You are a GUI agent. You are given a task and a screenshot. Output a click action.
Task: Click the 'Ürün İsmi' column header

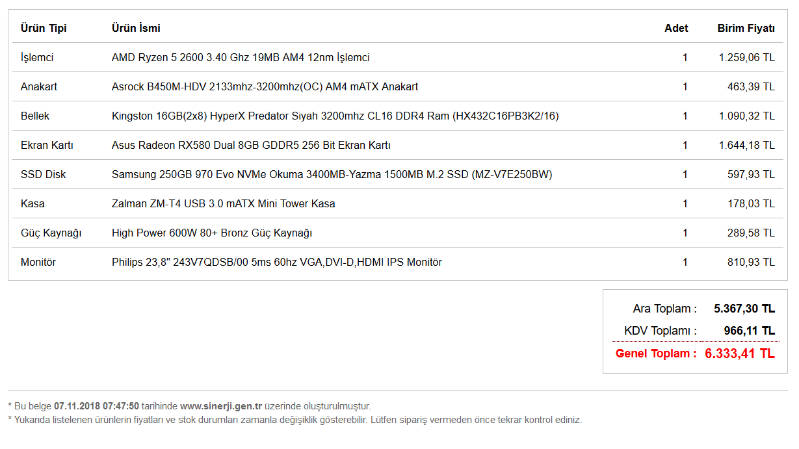(x=136, y=28)
